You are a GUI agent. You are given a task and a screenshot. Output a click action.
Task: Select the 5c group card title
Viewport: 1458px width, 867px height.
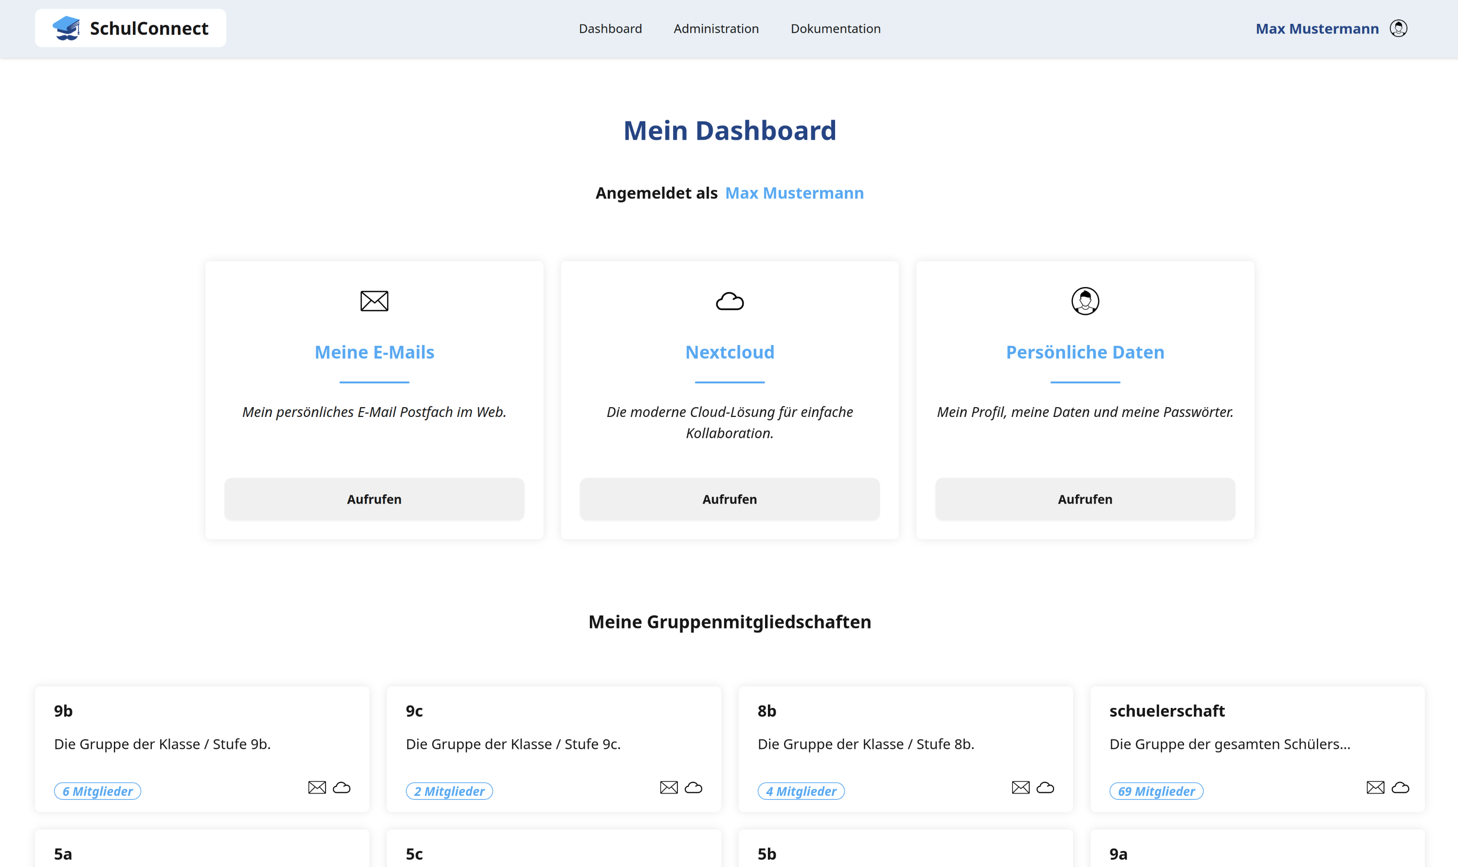click(414, 854)
